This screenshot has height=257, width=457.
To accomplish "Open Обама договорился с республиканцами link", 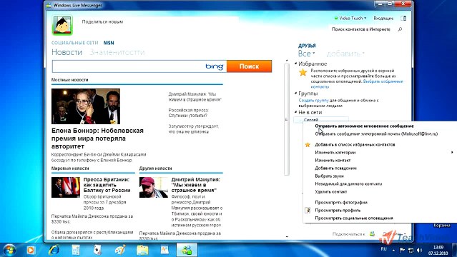I will [x=92, y=235].
